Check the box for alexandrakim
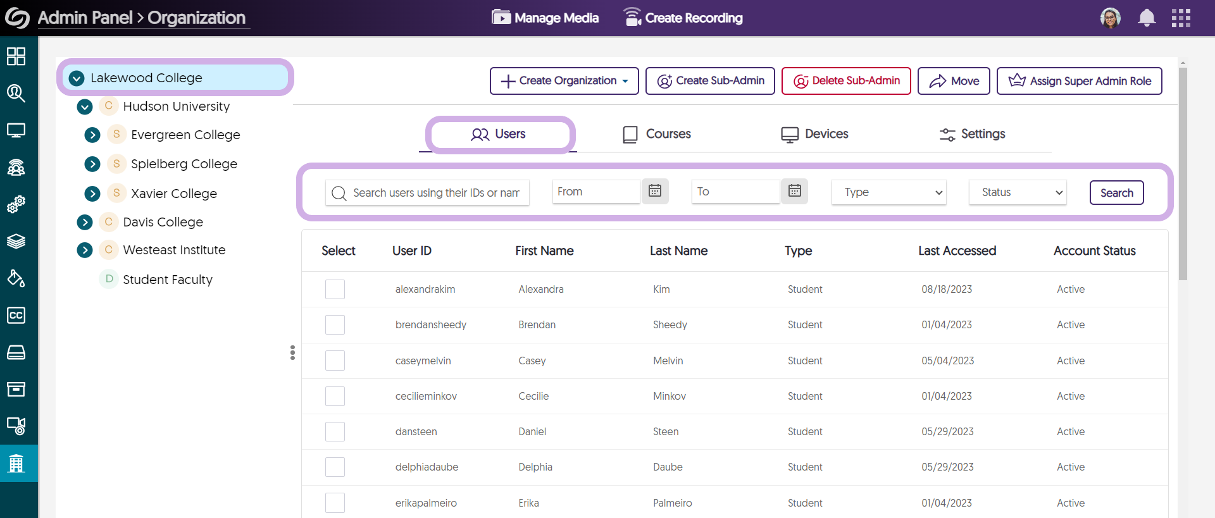 coord(335,289)
